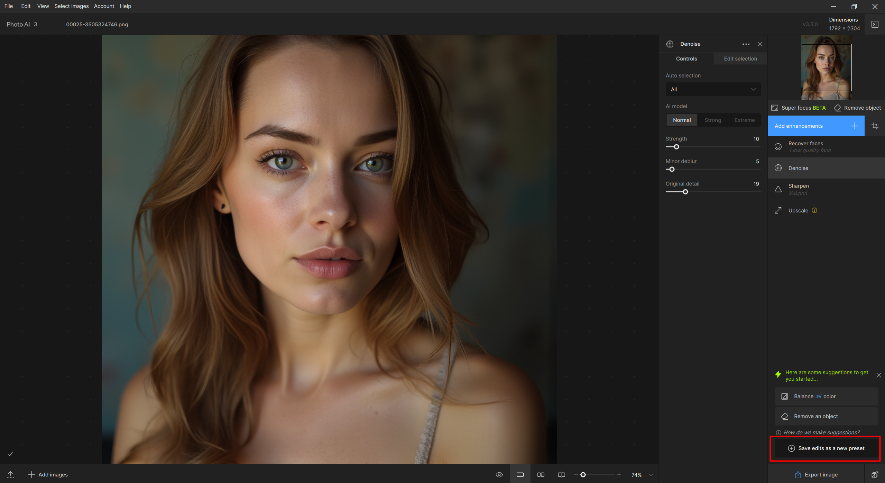Click the crop tool icon
Viewport: 885px width, 483px height.
point(875,126)
